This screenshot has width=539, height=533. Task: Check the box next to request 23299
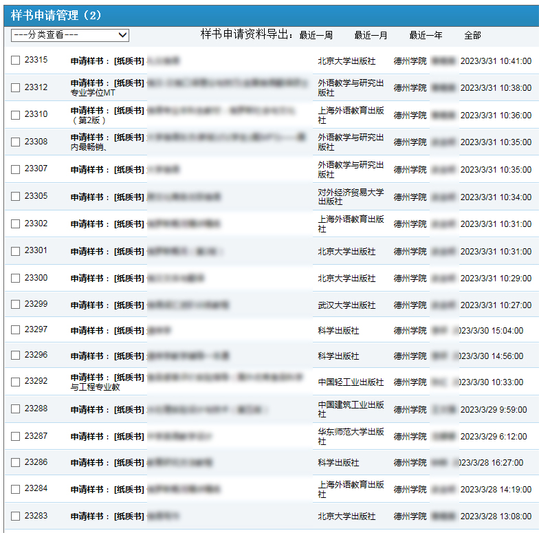pos(16,305)
